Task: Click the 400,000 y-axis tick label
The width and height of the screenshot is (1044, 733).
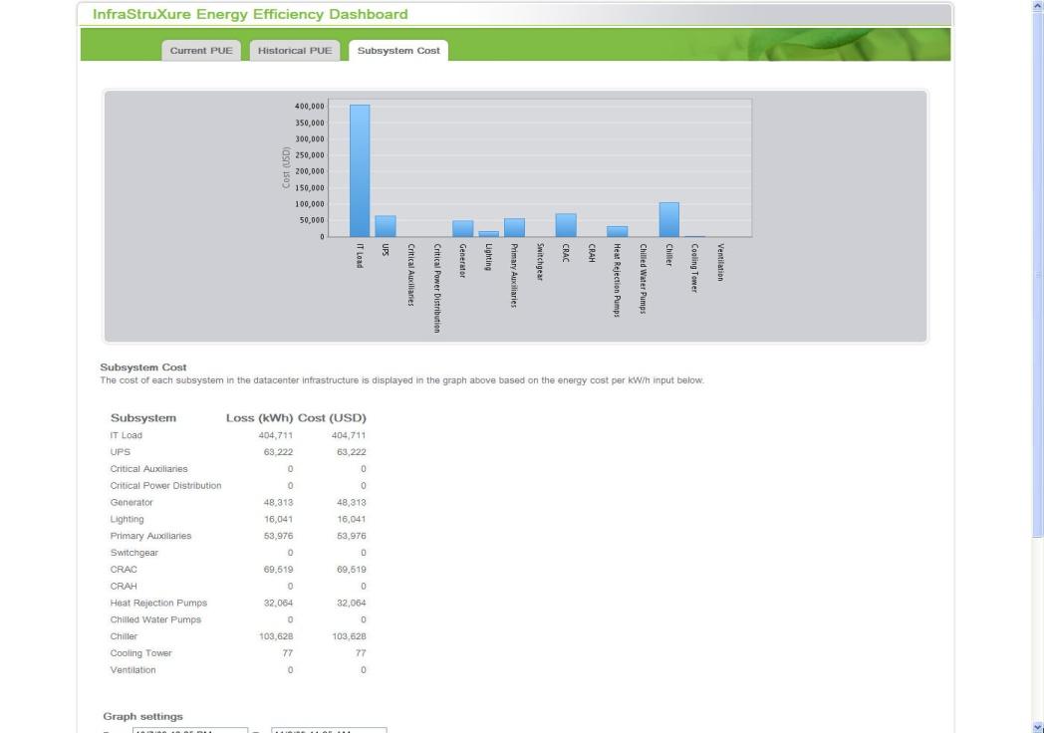Action: [x=310, y=107]
